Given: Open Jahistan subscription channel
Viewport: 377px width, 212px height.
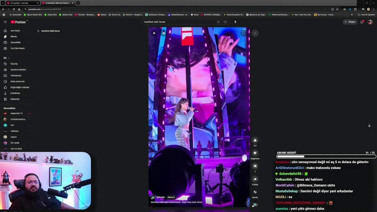Looking at the screenshot, I should point(14,131).
